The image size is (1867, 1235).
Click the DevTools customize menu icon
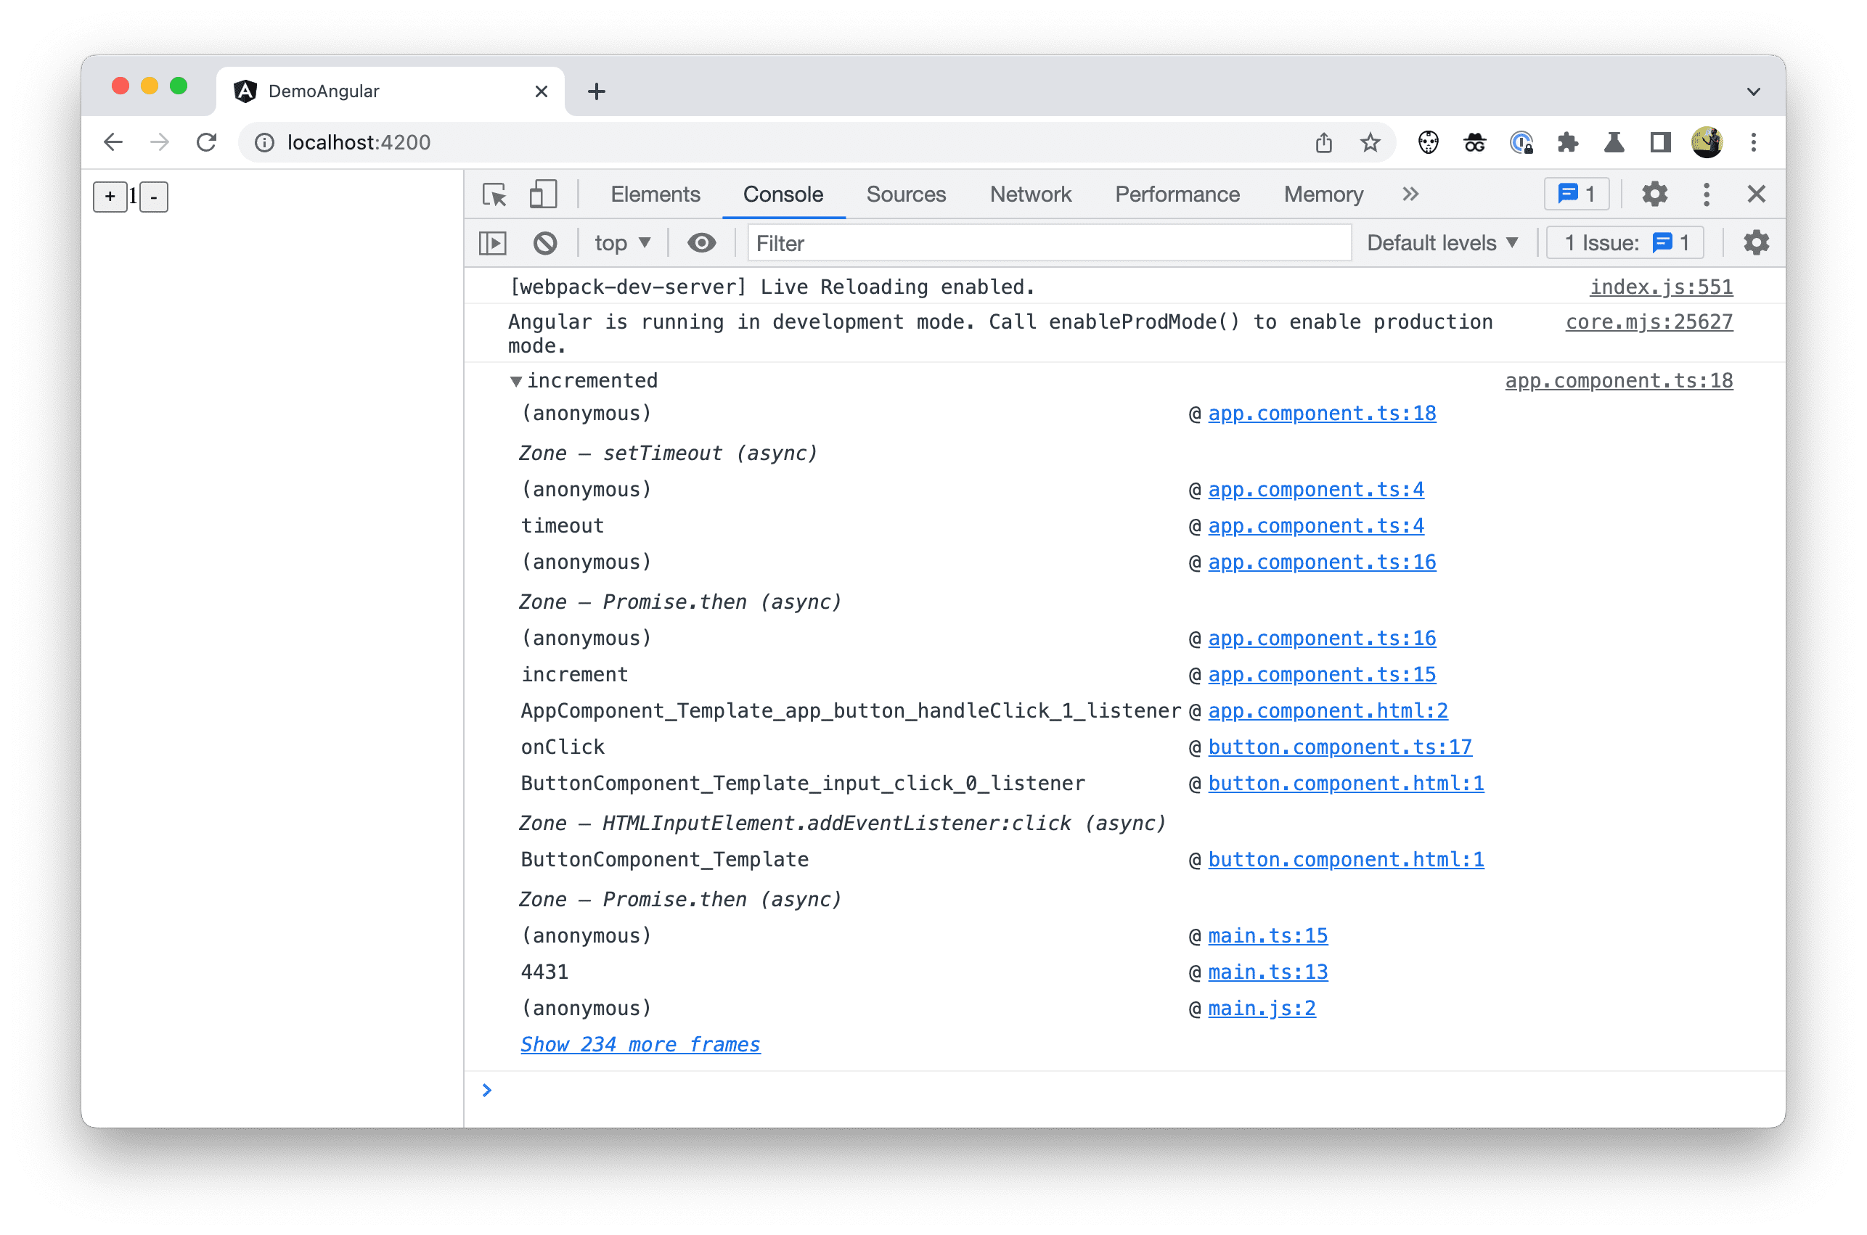coord(1707,194)
